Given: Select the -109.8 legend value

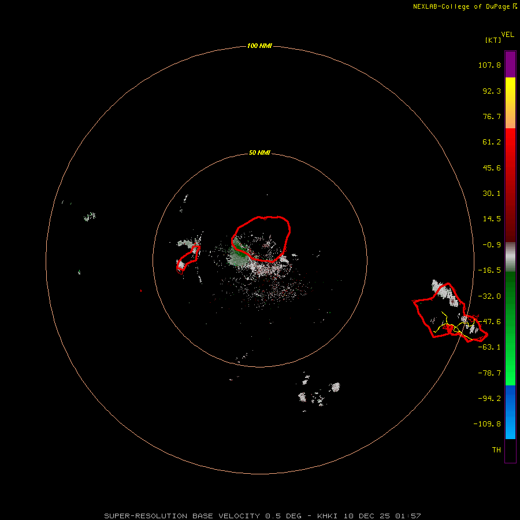Looking at the screenshot, I should pyautogui.click(x=487, y=424).
